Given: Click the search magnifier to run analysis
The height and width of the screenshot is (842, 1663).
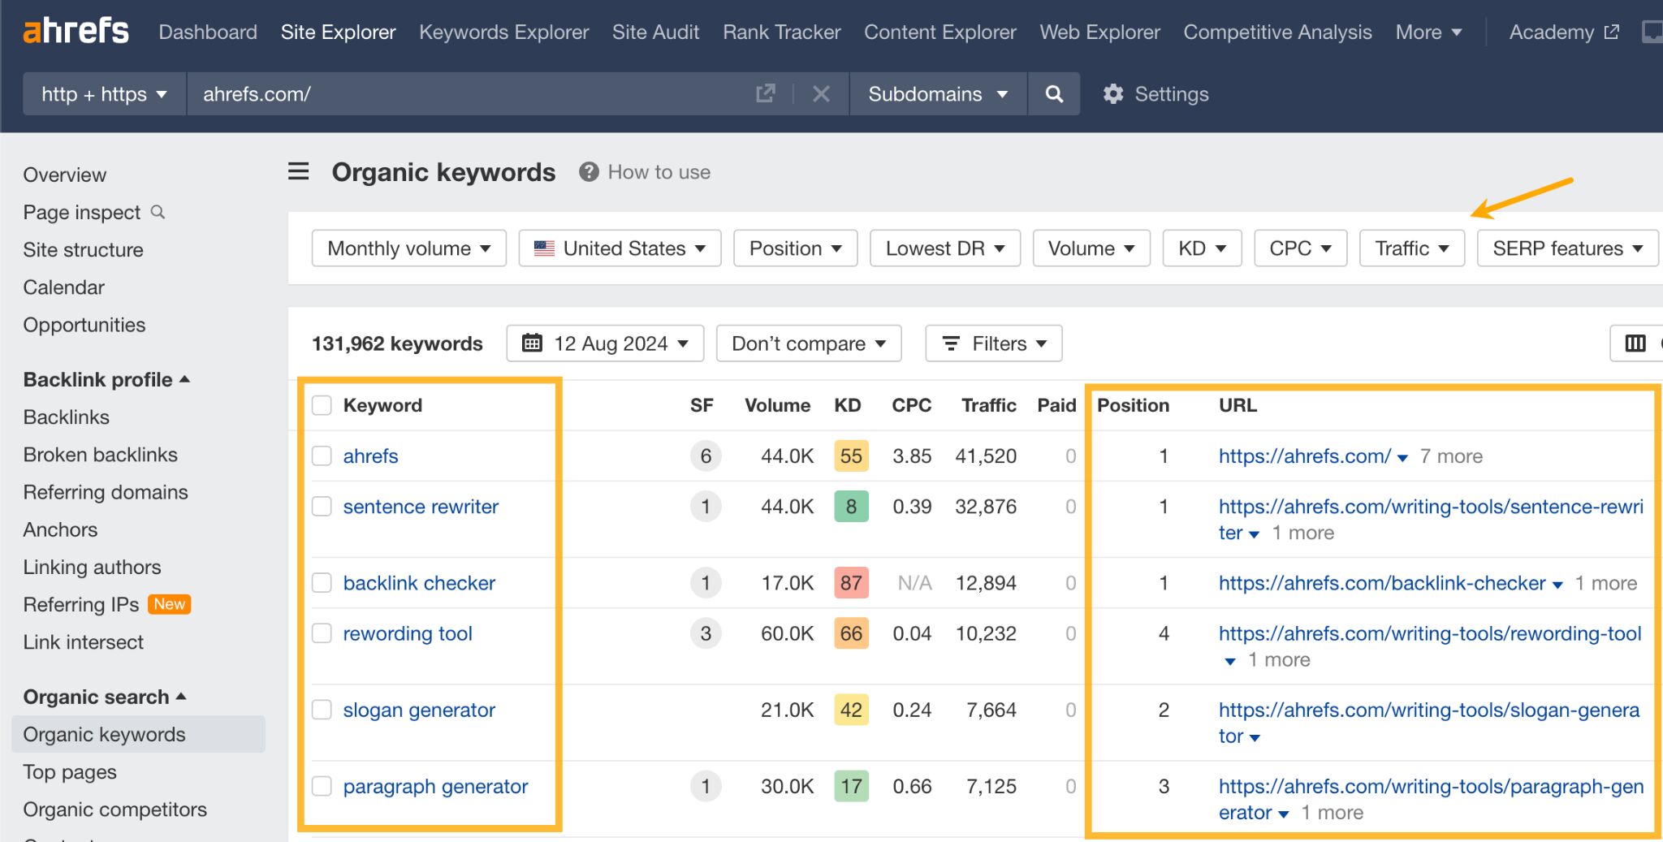Looking at the screenshot, I should 1053,93.
